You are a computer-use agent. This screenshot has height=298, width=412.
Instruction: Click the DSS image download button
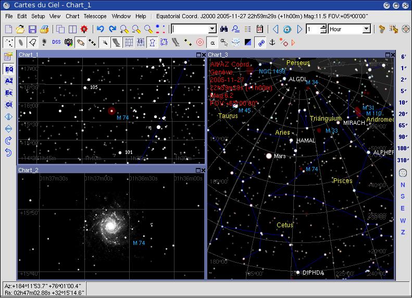coord(56,42)
